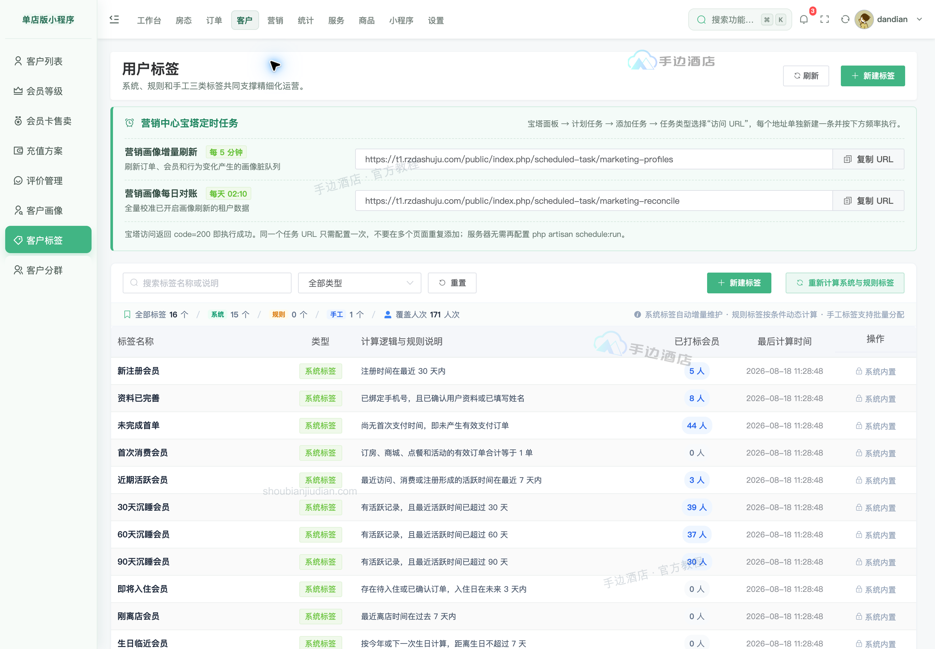Open 充值方案 in the sidebar
Screen dimensions: 935x649
click(x=48, y=151)
